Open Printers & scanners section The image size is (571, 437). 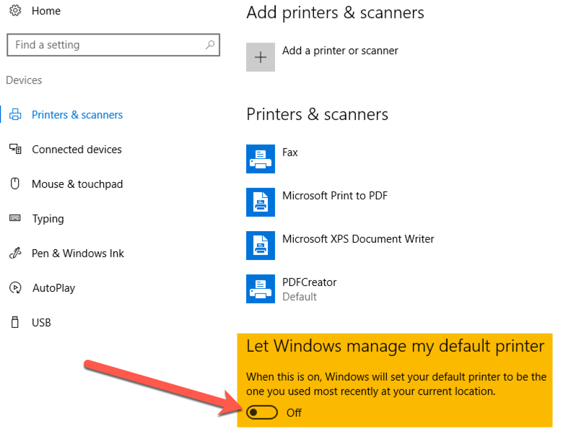[77, 115]
